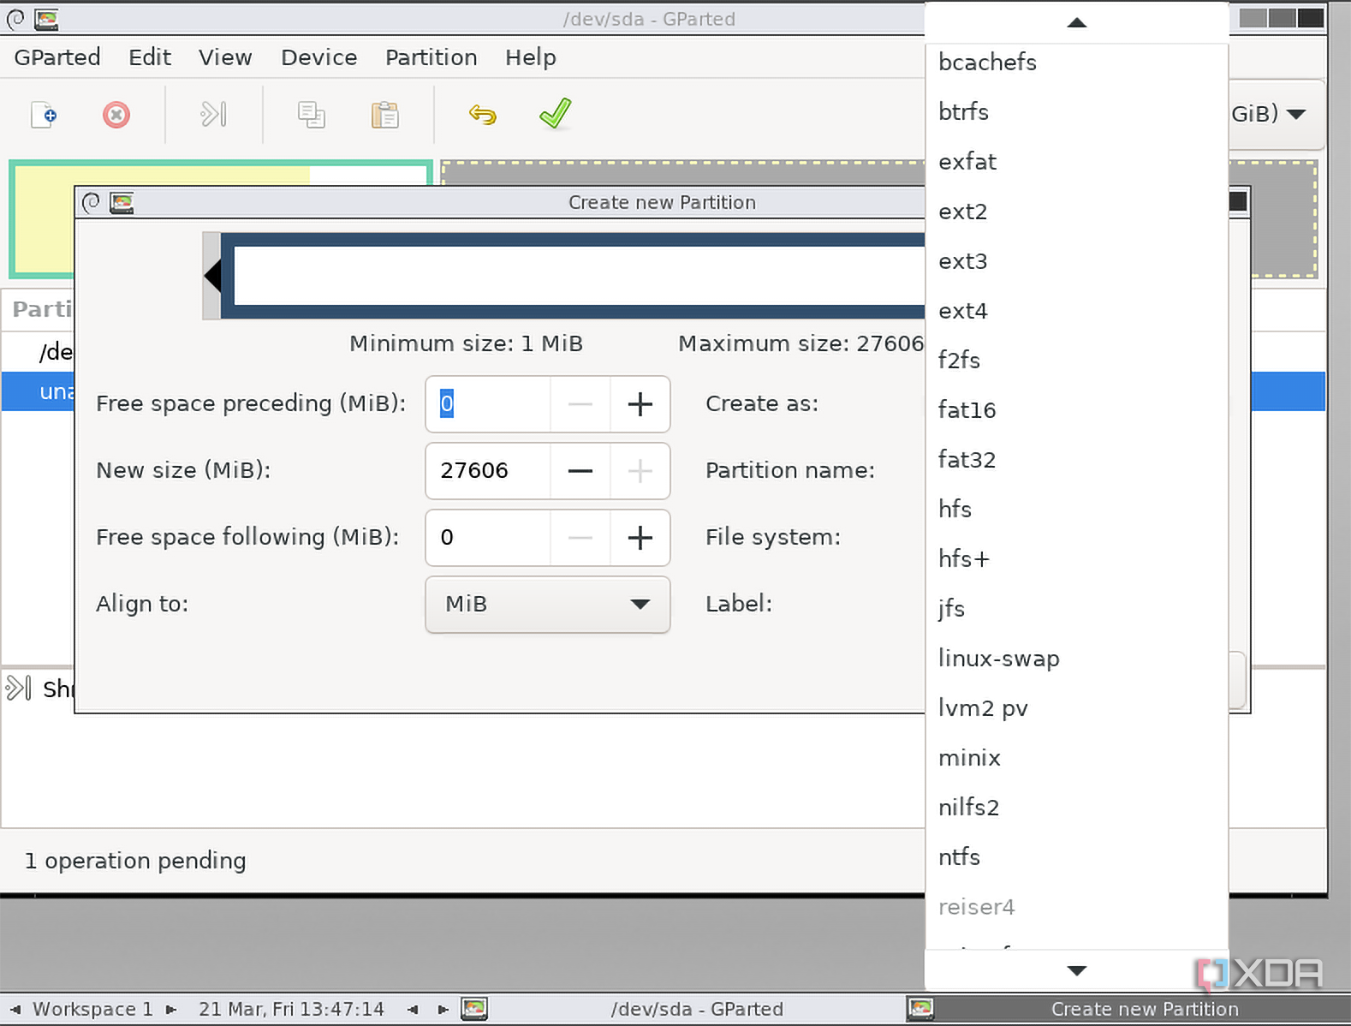The width and height of the screenshot is (1351, 1026).
Task: Click the Copy partition toolbar icon
Action: [x=311, y=115]
